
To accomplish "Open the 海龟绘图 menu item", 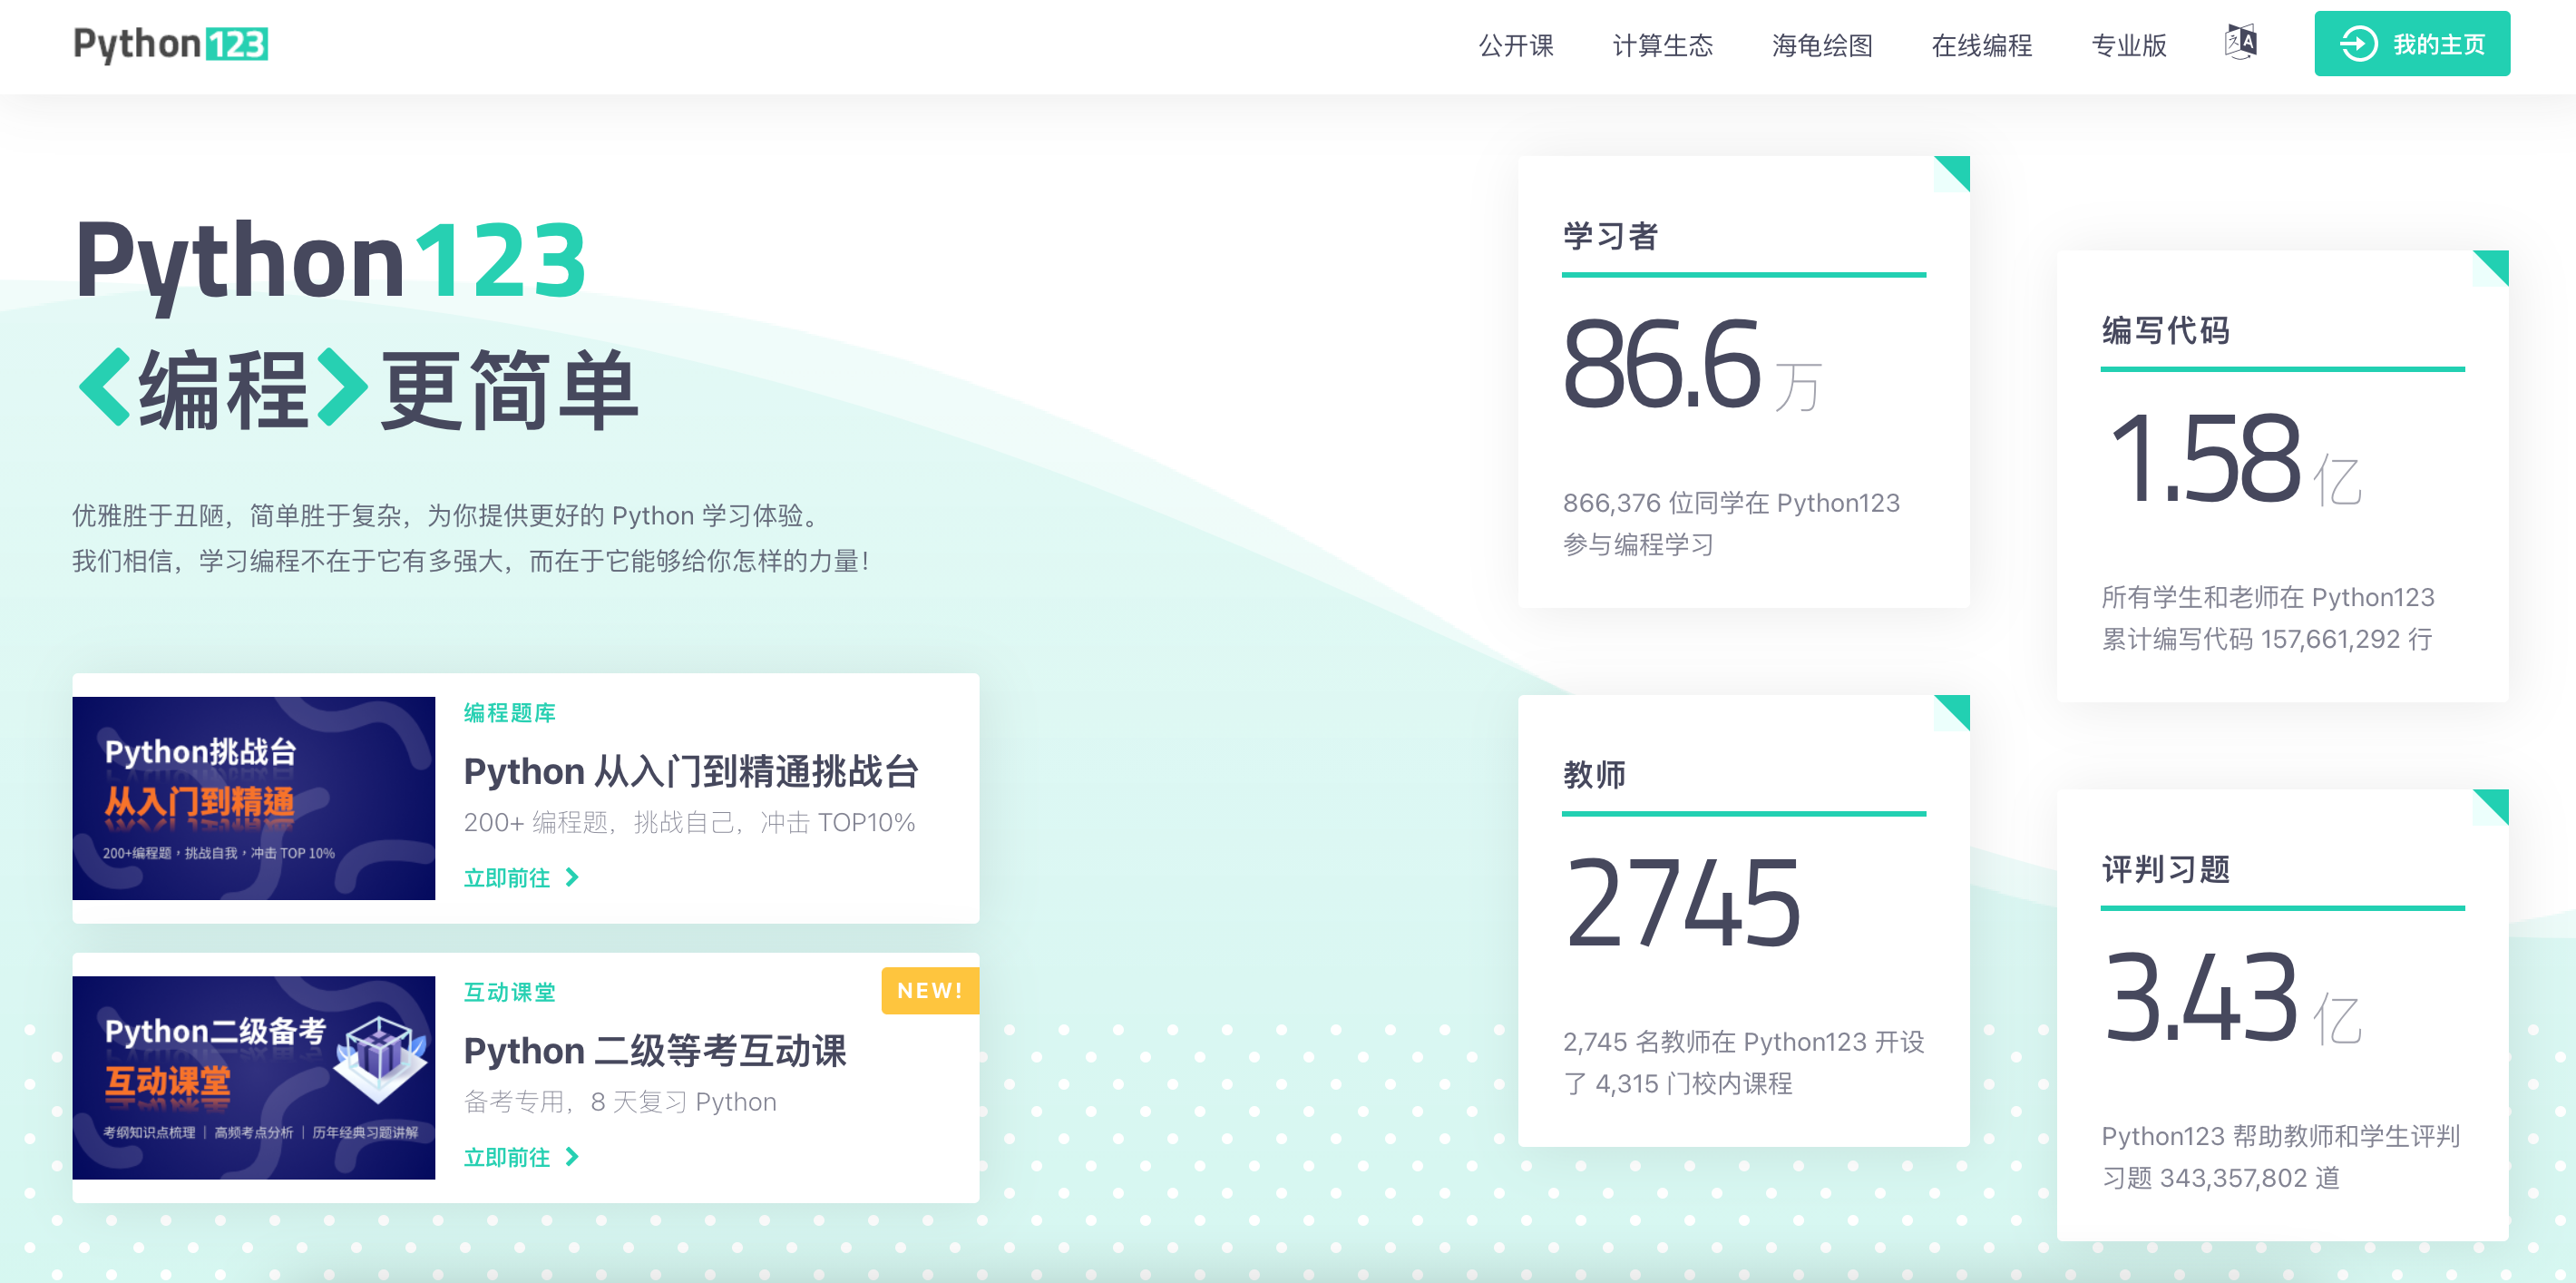I will point(1822,45).
